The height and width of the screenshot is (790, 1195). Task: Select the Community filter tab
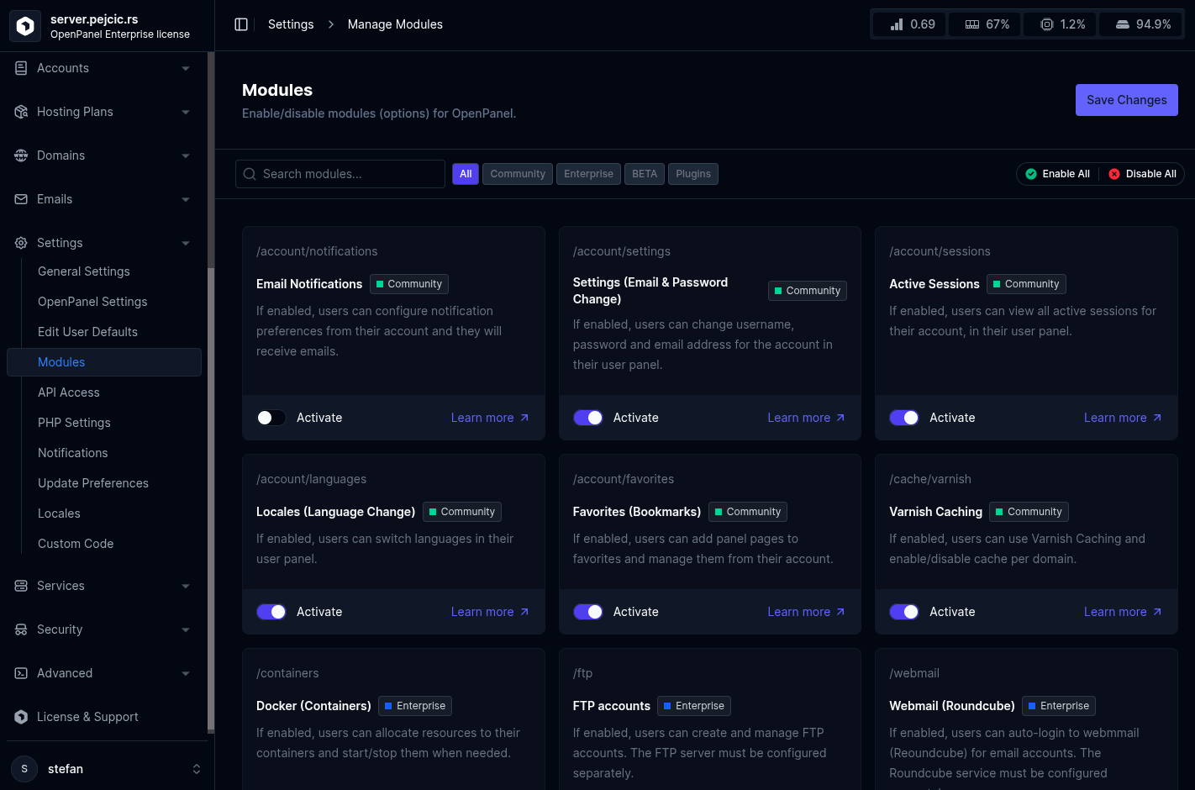[518, 174]
